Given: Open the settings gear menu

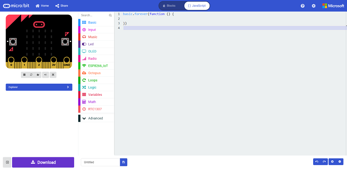Looking at the screenshot, I should (x=314, y=6).
